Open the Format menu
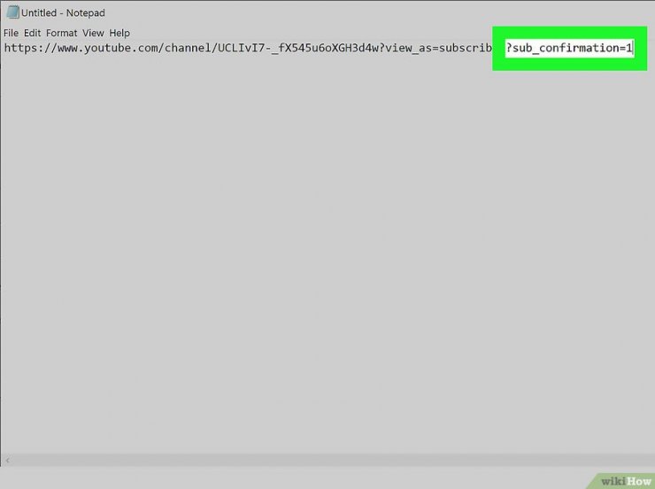 click(x=61, y=33)
